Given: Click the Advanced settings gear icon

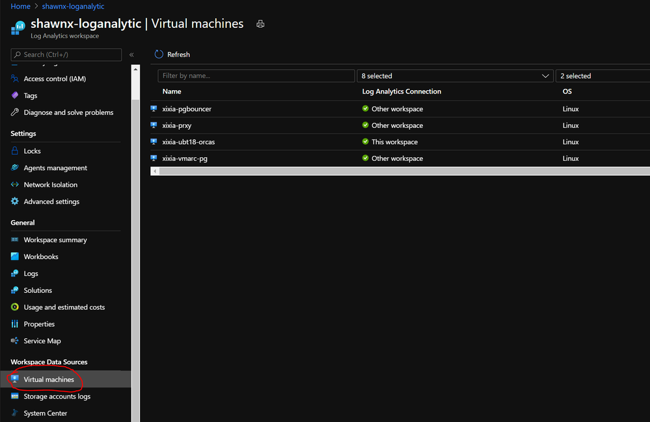Looking at the screenshot, I should [x=15, y=201].
